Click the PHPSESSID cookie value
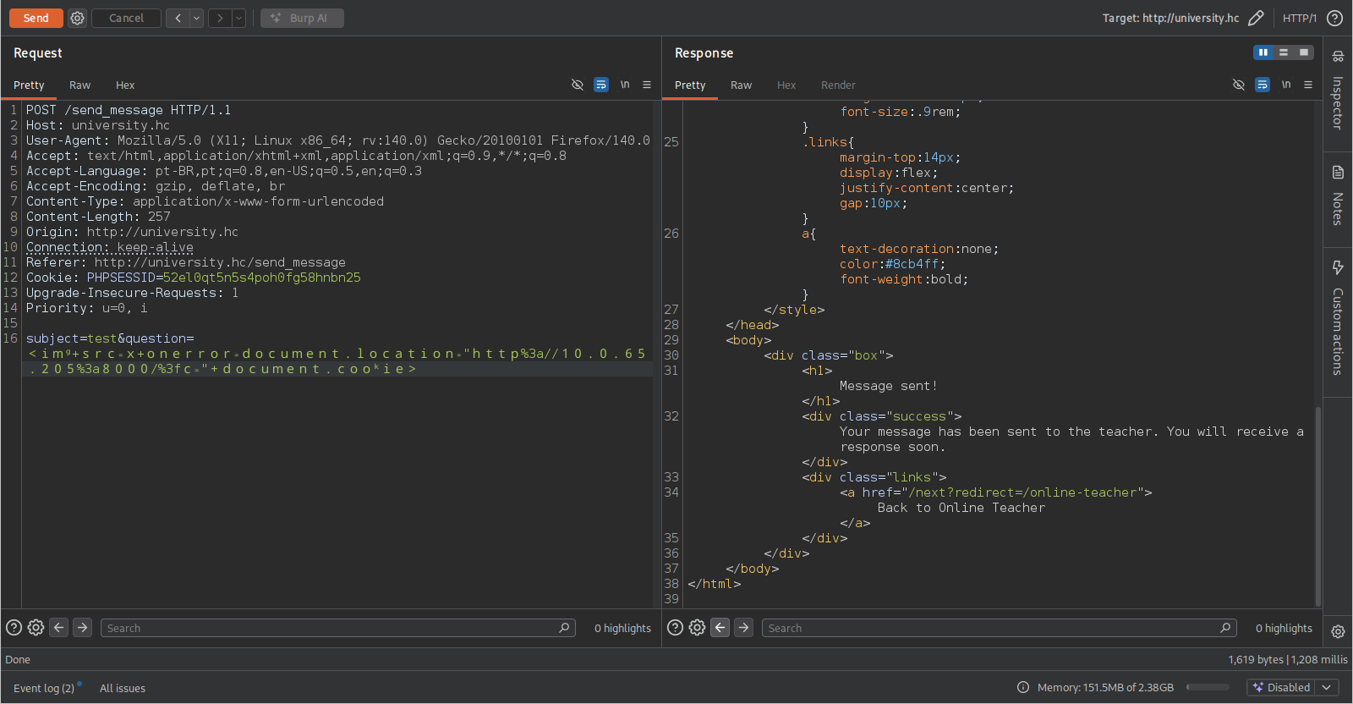1353x704 pixels. [x=262, y=278]
